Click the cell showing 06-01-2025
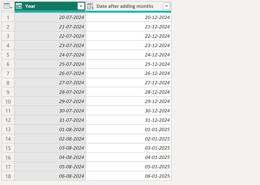 point(128,176)
